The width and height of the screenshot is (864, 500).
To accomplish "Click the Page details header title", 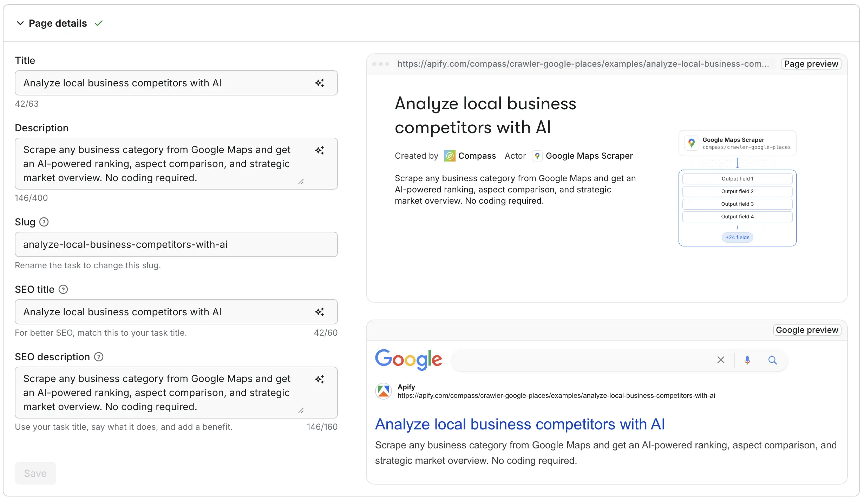I will 58,23.
